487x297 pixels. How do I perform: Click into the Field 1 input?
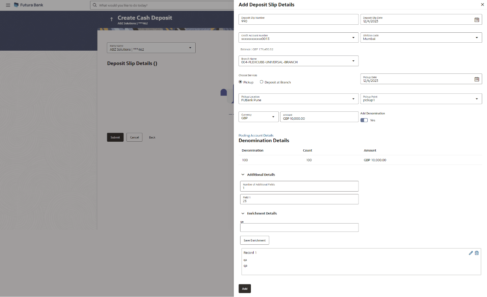coord(299,199)
